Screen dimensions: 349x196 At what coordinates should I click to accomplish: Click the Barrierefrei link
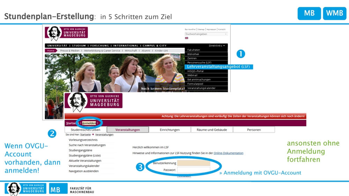190,29
